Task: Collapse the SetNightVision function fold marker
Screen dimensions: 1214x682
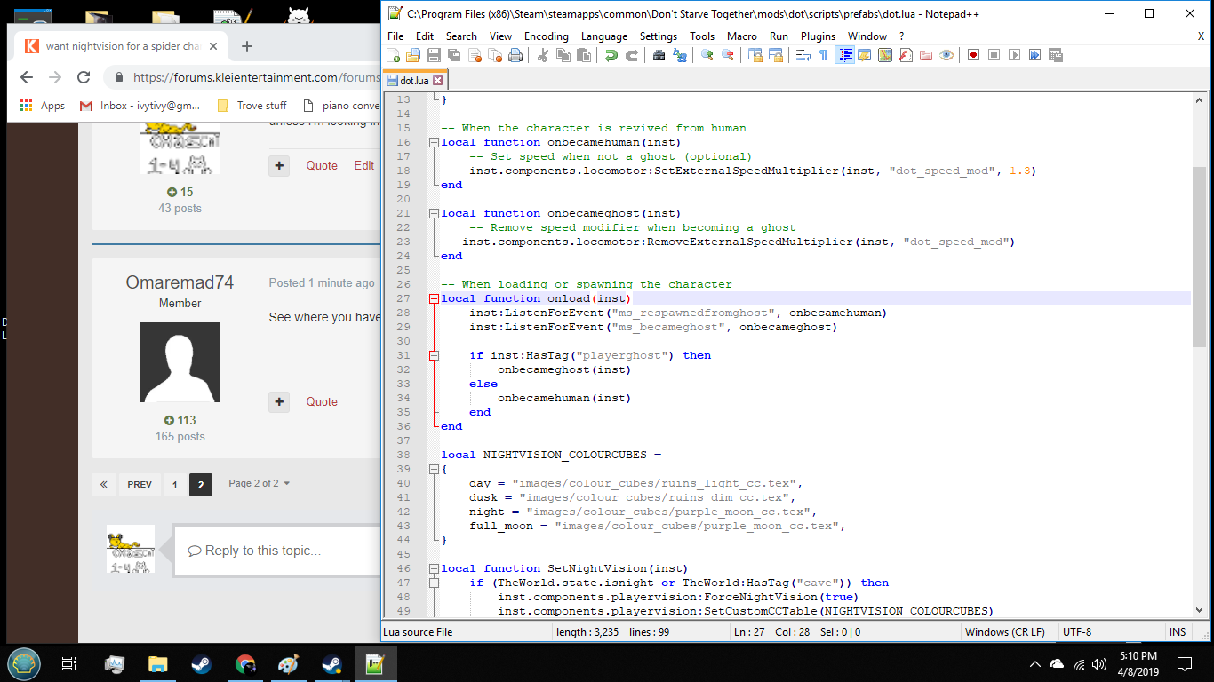Action: [433, 568]
